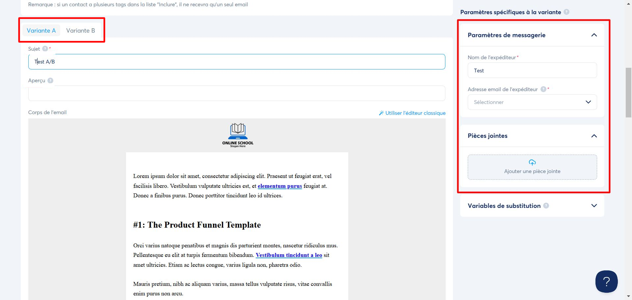The height and width of the screenshot is (300, 632).
Task: Open the Adresse email de l'expéditeur dropdown
Action: click(532, 102)
